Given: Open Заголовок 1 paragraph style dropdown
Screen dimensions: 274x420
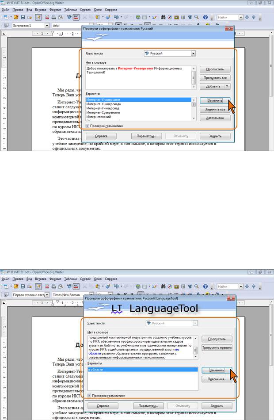Looking at the screenshot, I should click(47, 26).
